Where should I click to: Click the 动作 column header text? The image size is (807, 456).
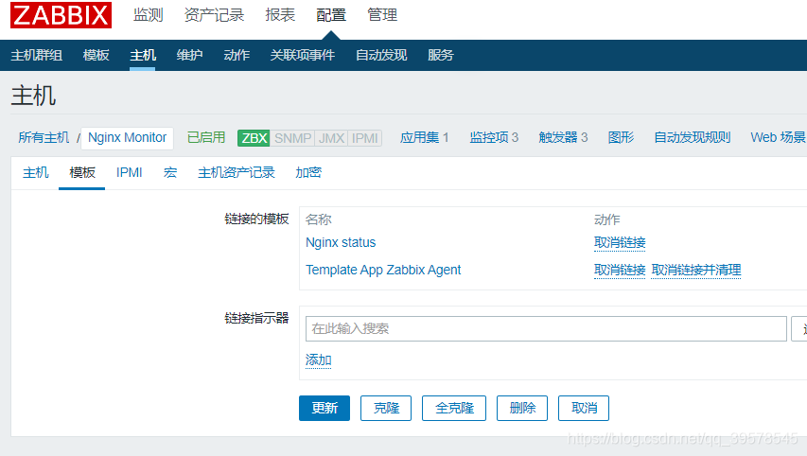(607, 219)
